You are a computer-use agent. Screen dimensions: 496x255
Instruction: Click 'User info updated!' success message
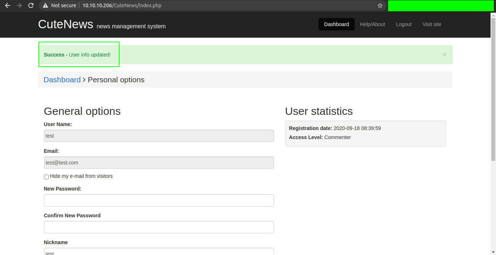pos(90,55)
